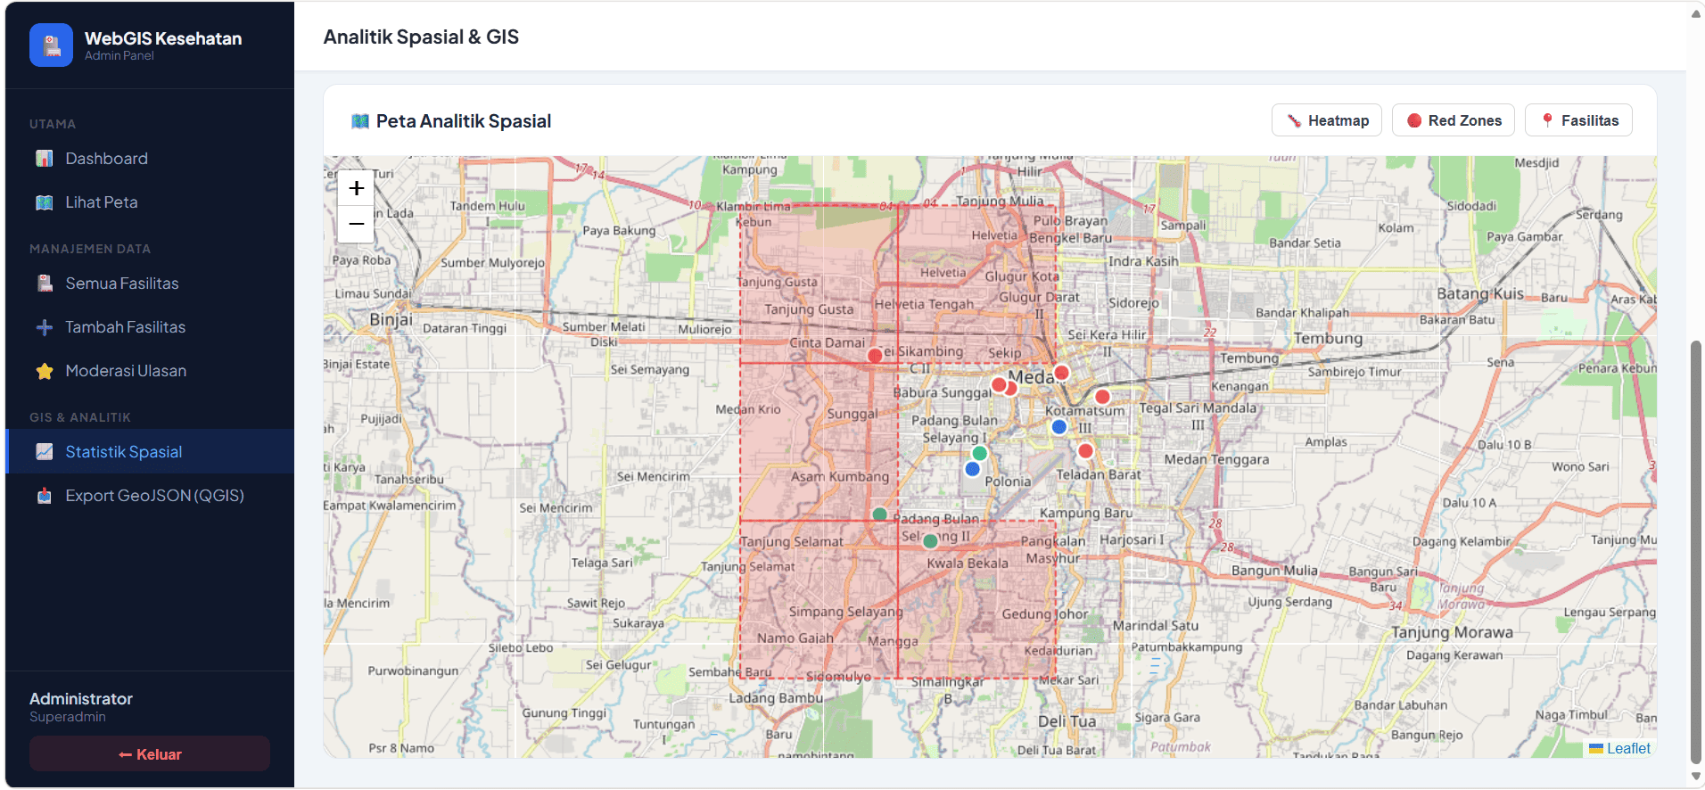The width and height of the screenshot is (1705, 790).
Task: Click the red marker near Sei Sikambing
Action: pyautogui.click(x=875, y=356)
